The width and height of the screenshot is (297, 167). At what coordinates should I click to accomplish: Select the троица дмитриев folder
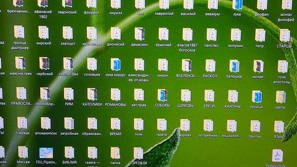click(x=19, y=32)
